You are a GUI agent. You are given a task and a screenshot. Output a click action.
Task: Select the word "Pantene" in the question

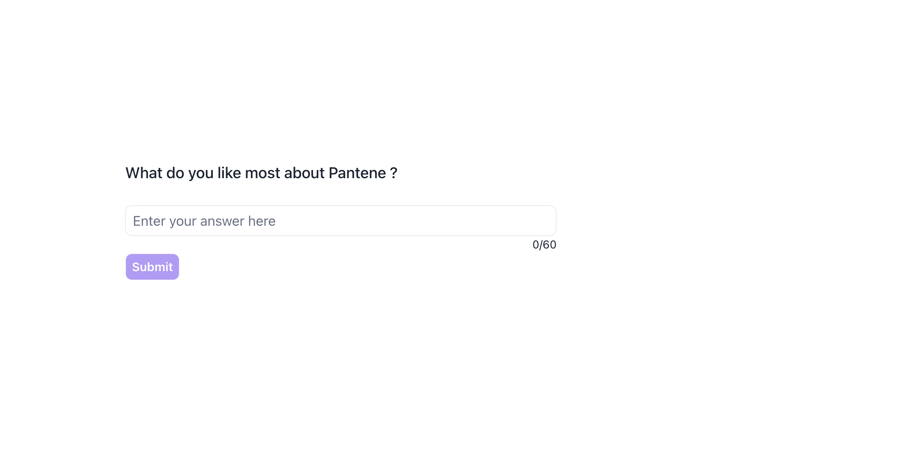[357, 173]
